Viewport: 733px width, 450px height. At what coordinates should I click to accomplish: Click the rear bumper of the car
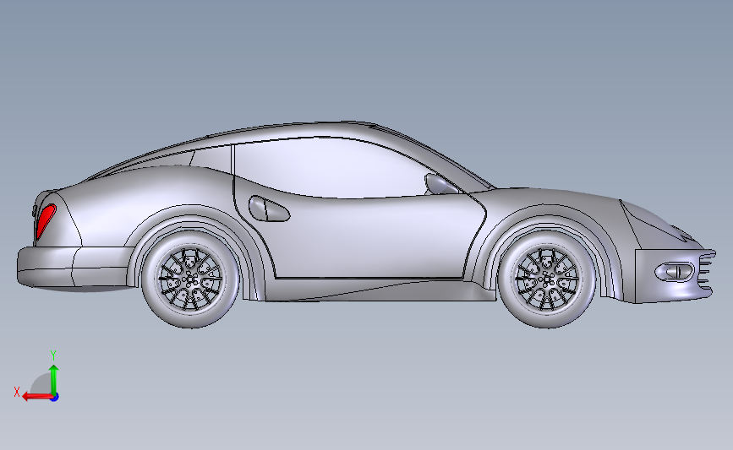(74, 267)
